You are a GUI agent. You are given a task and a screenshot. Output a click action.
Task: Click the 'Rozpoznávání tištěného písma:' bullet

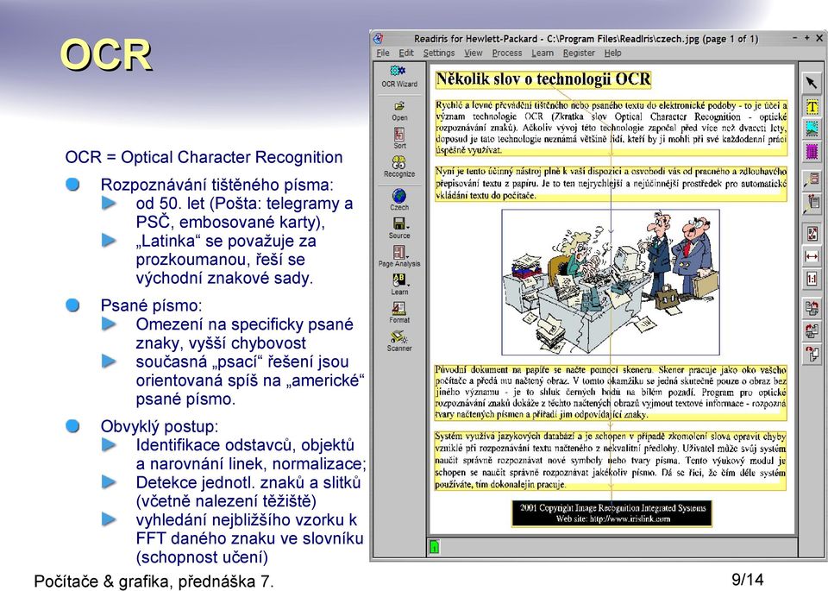tap(217, 185)
